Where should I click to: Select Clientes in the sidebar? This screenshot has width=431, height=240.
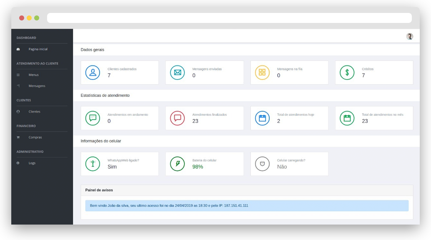[x=34, y=112]
